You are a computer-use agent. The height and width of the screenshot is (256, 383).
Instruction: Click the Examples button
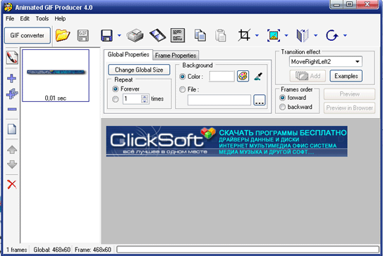click(346, 76)
